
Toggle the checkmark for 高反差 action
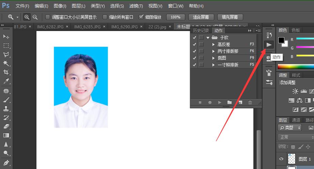[x=194, y=44]
